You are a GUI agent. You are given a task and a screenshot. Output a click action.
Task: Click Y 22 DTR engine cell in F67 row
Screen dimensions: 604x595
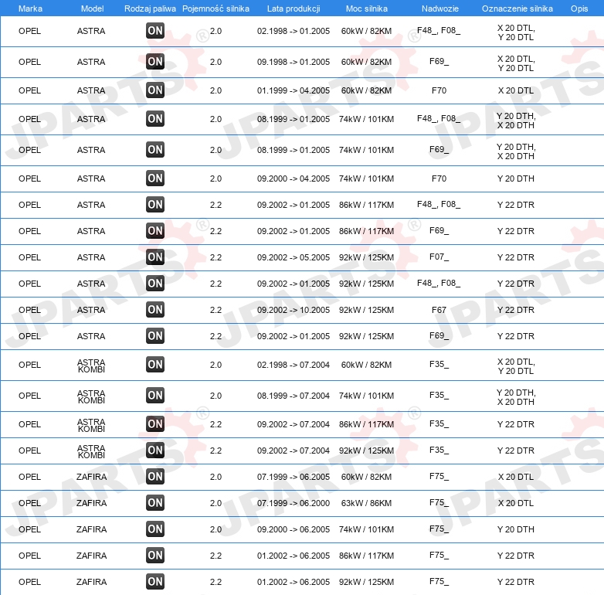click(516, 310)
